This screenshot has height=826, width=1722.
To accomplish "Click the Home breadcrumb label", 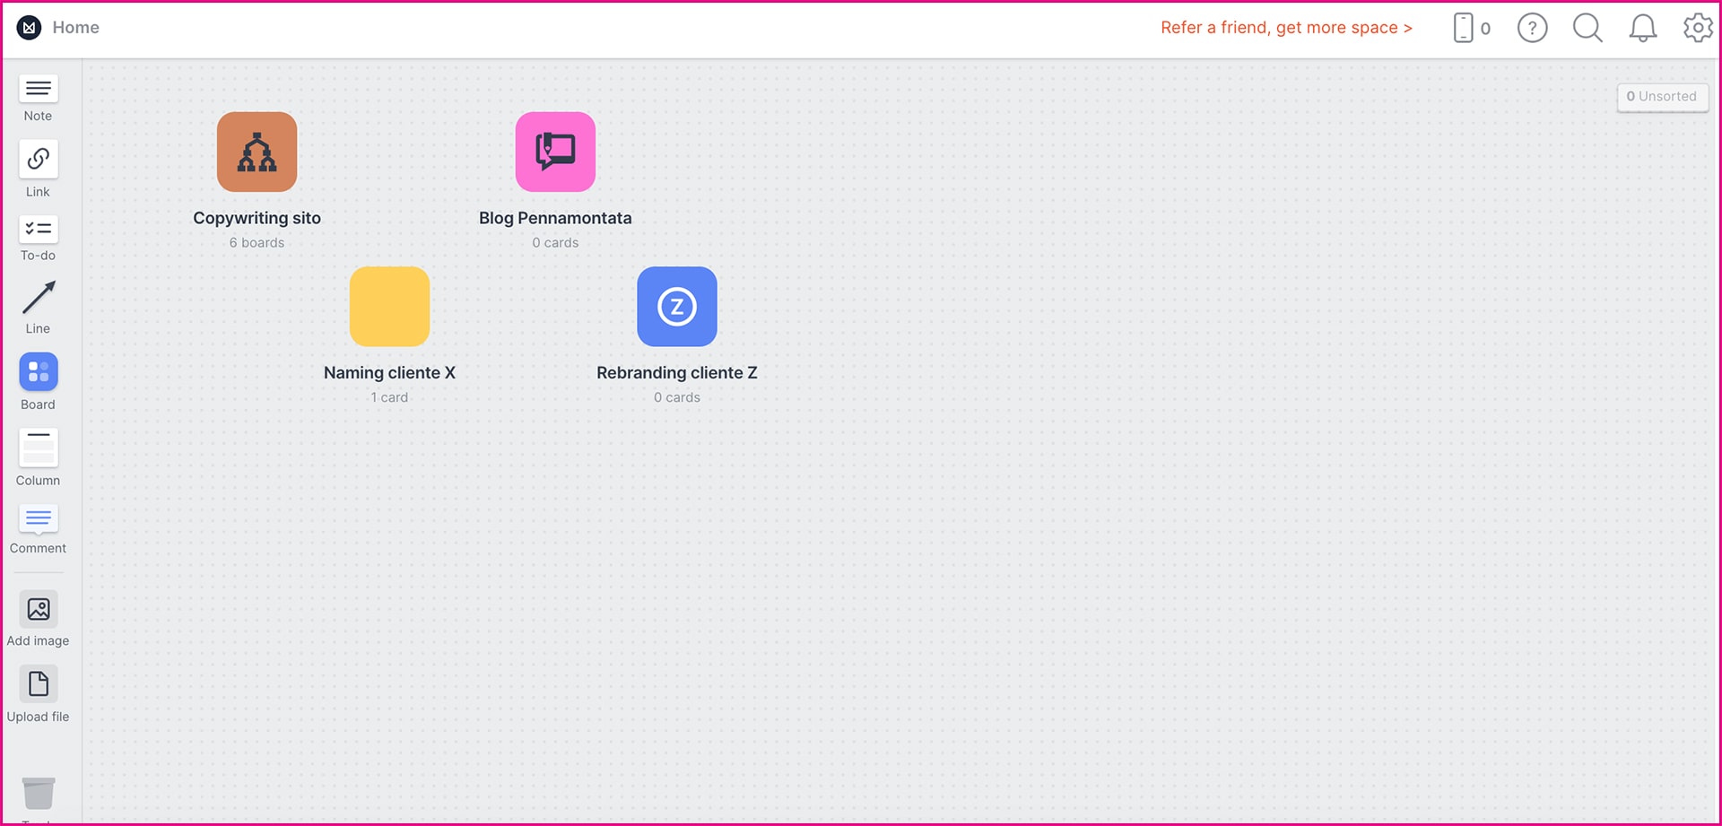I will tap(75, 28).
